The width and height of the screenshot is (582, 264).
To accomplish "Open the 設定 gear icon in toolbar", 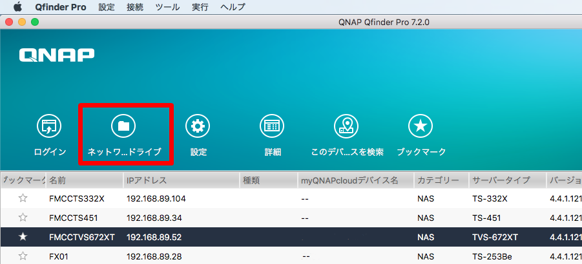I will (x=198, y=126).
